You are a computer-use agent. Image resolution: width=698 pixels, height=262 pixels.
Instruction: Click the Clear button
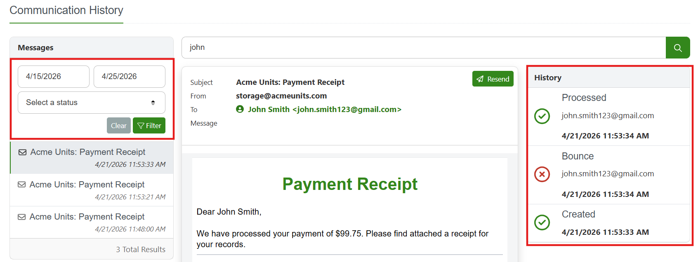pyautogui.click(x=119, y=126)
